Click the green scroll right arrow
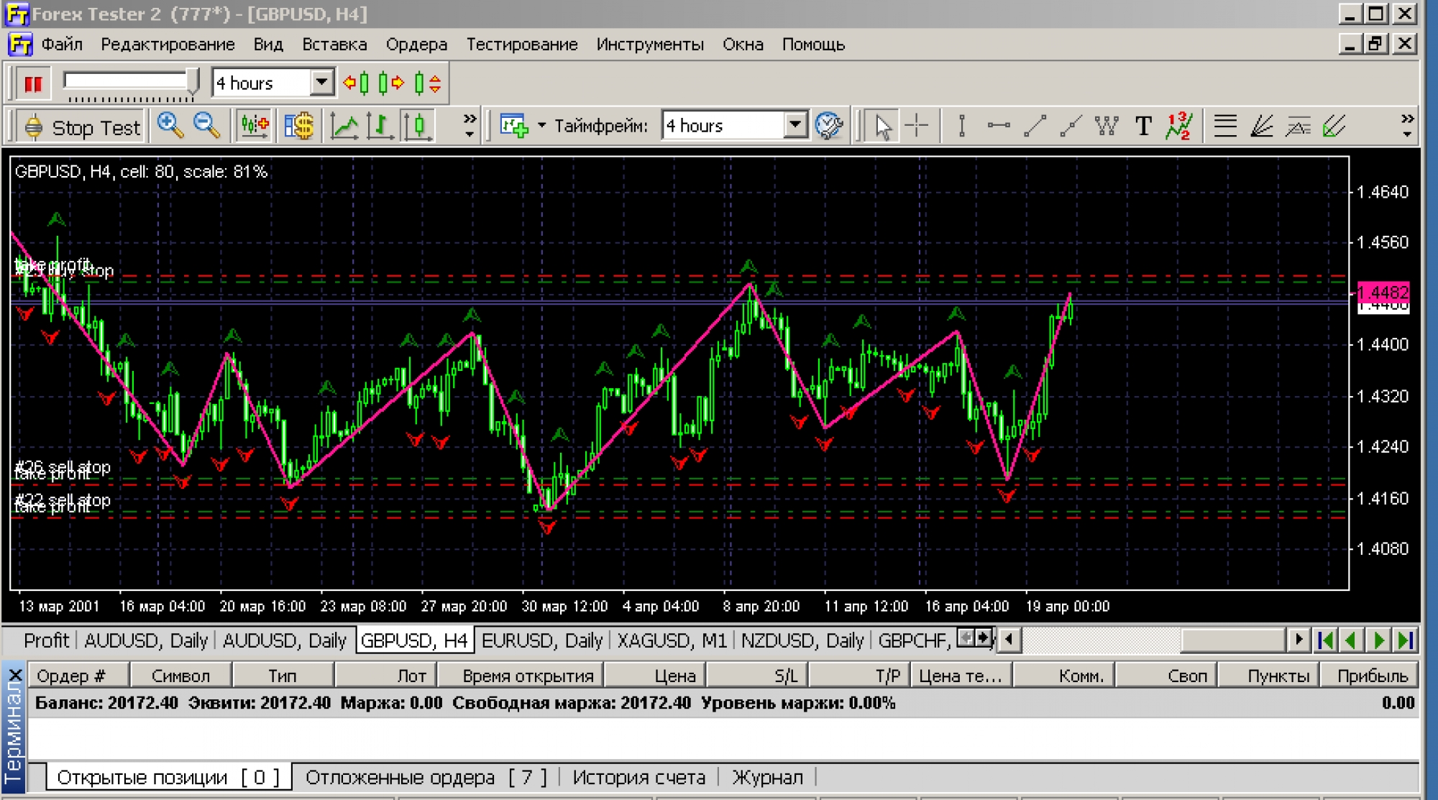This screenshot has height=800, width=1438. tap(1378, 639)
